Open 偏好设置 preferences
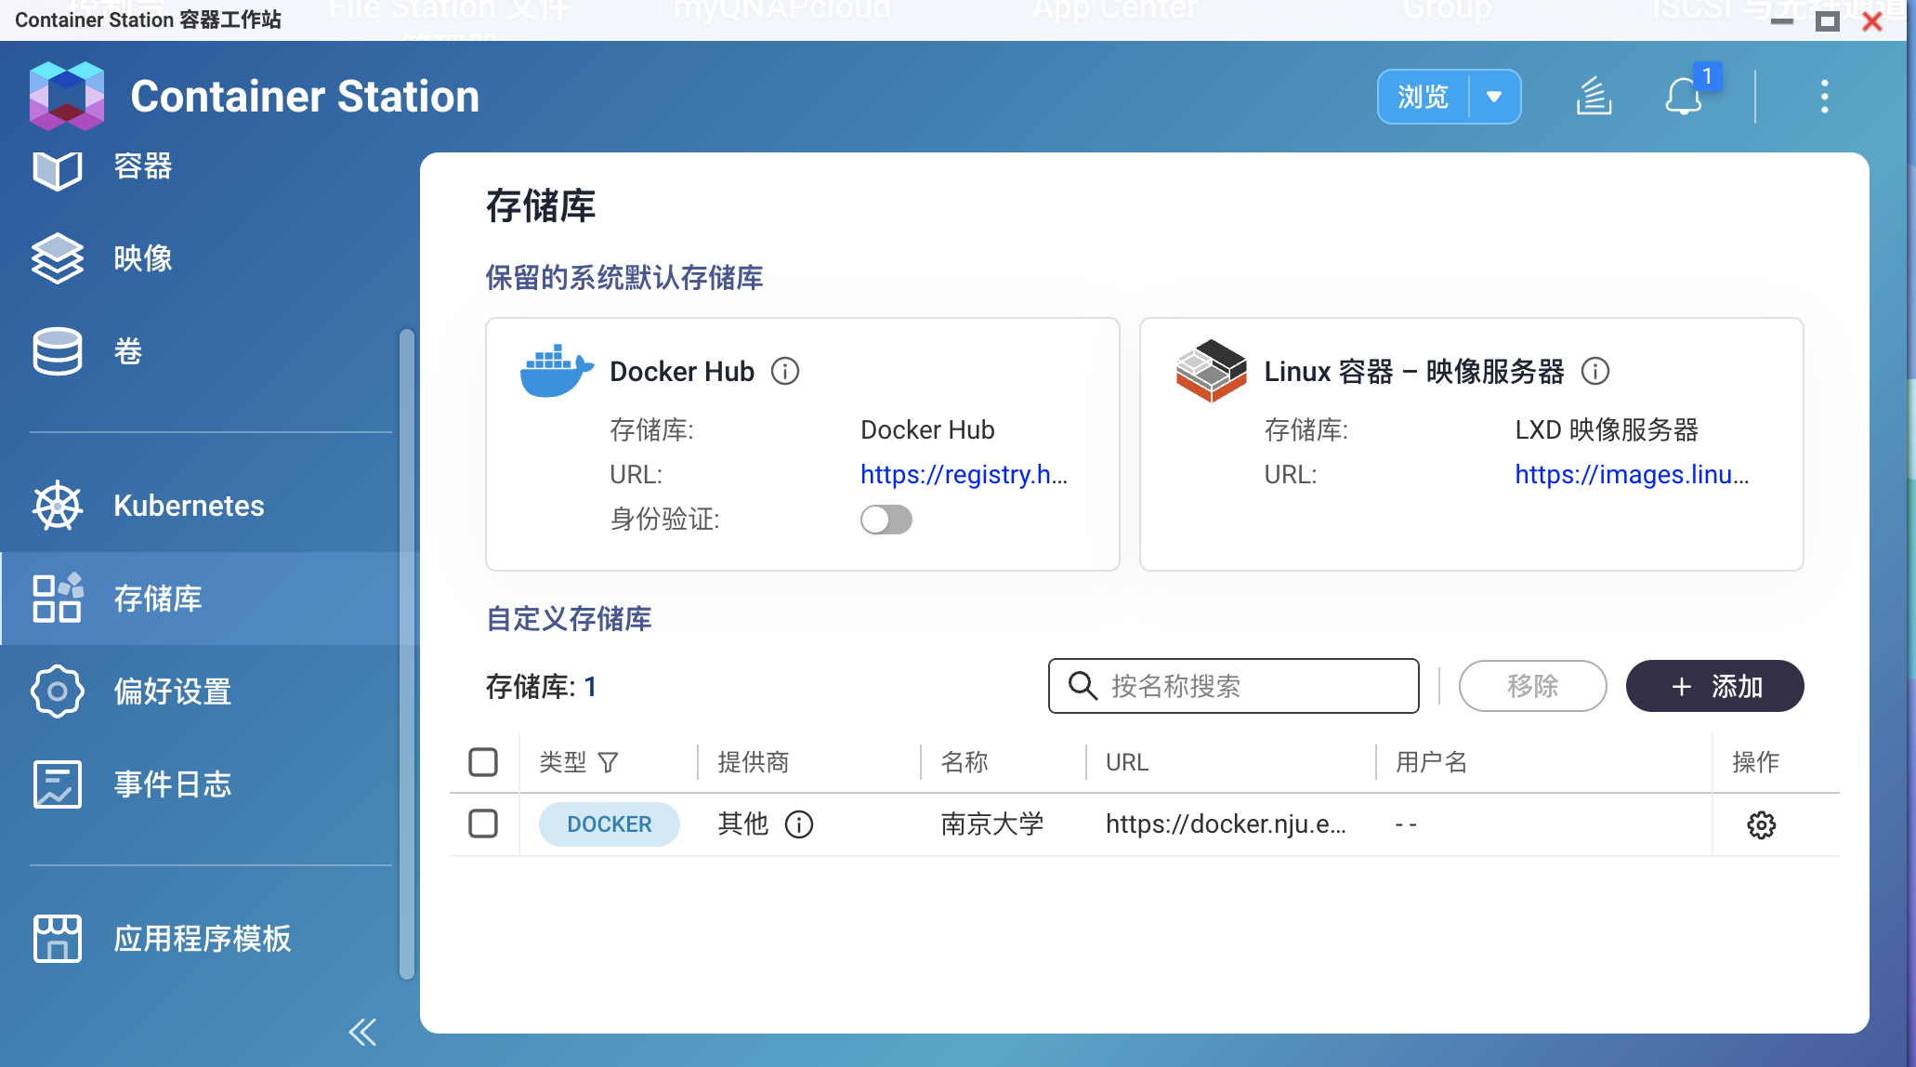 (x=209, y=692)
